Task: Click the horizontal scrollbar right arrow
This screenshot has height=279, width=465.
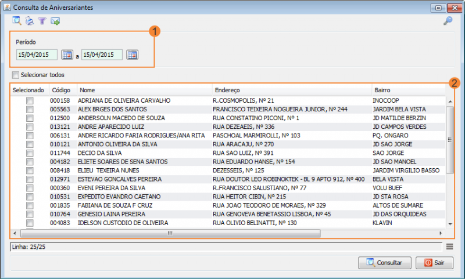Action: (x=441, y=233)
